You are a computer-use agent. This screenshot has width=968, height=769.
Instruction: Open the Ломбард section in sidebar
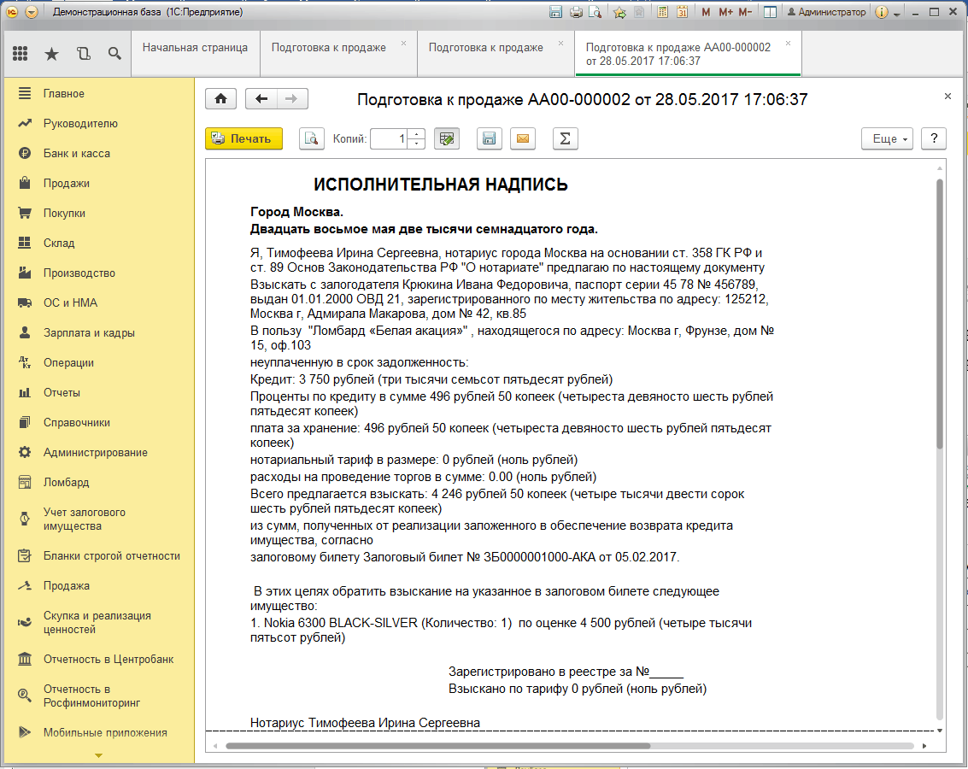tap(66, 482)
